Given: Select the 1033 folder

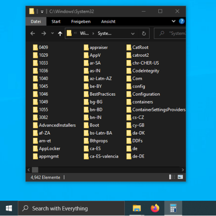Looking at the screenshot, I should click(x=41, y=63).
